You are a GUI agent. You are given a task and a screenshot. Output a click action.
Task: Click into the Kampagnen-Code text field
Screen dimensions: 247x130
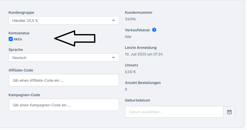tap(64, 105)
